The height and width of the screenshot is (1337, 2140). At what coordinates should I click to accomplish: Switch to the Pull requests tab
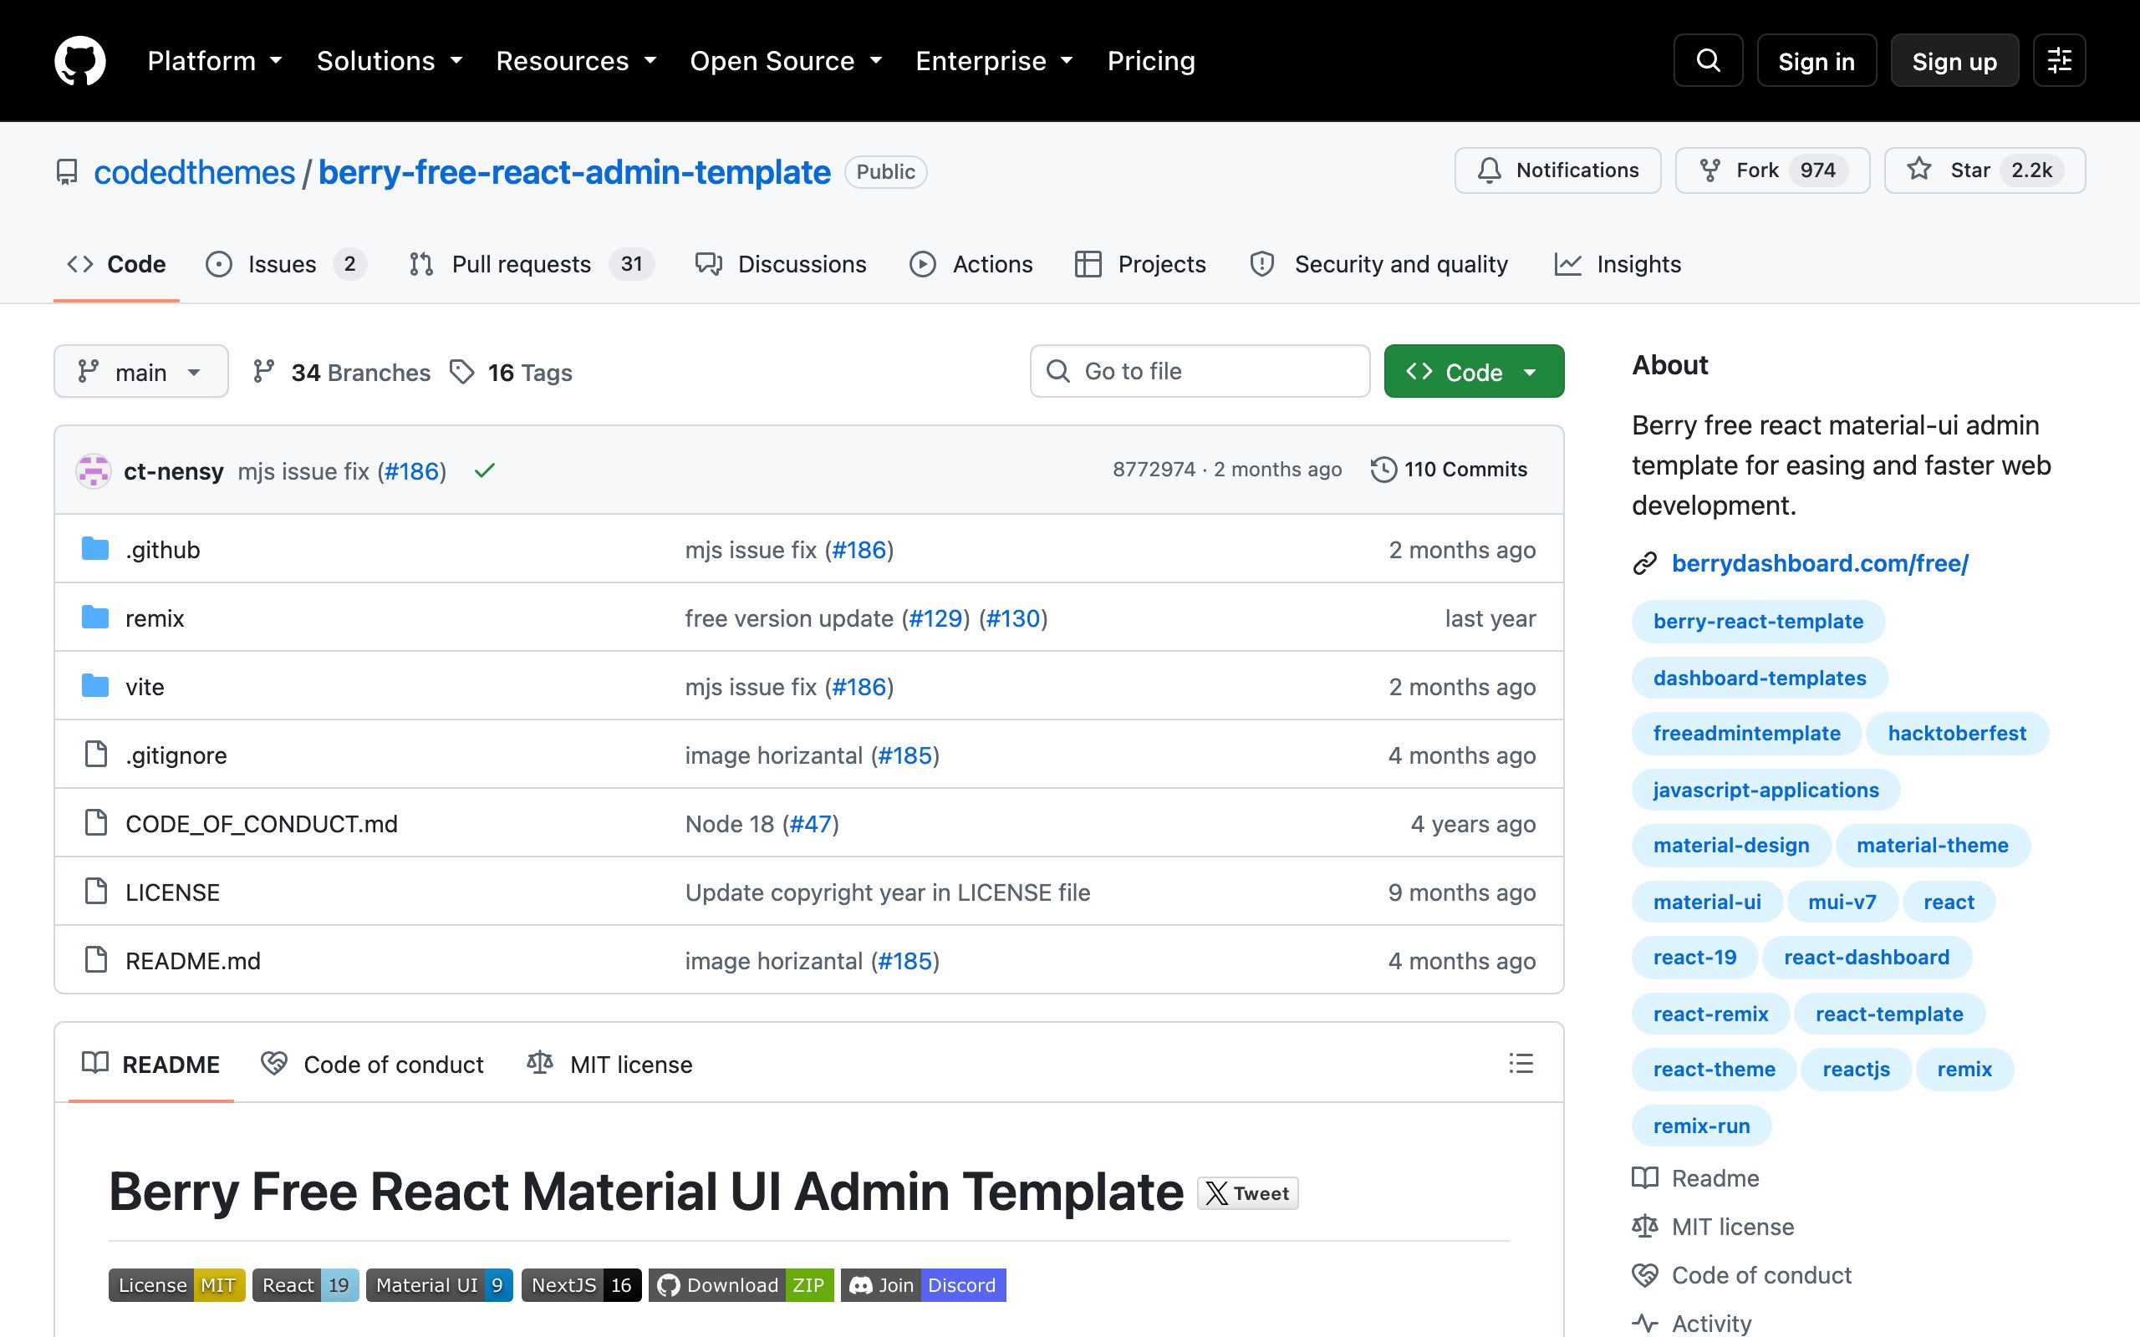coord(531,264)
